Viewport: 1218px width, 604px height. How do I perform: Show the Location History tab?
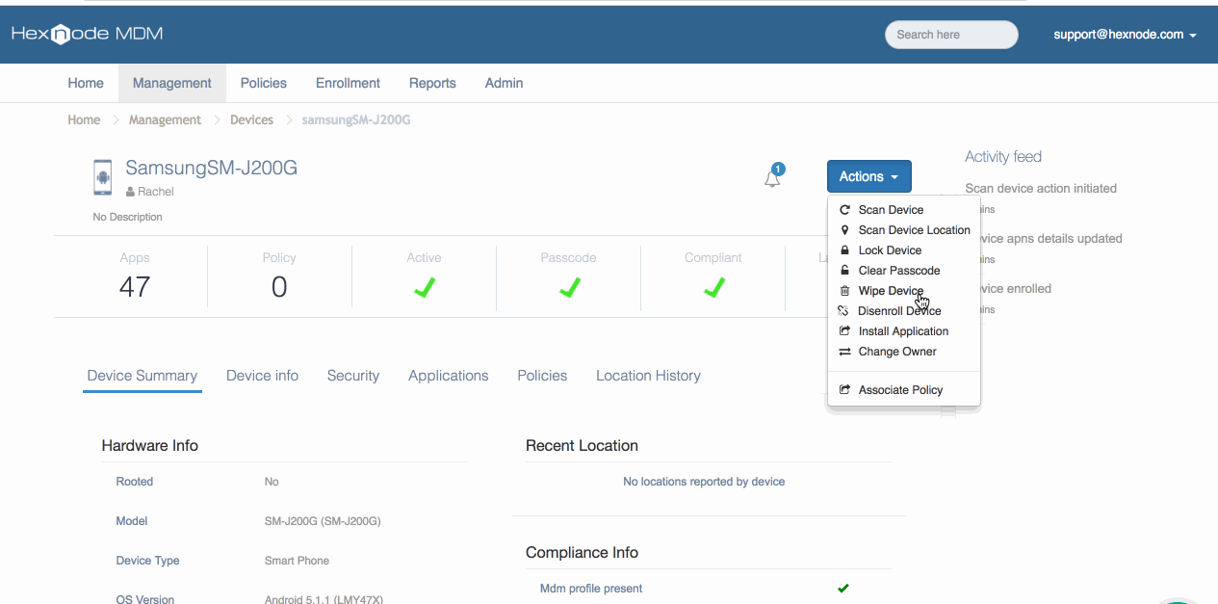[648, 376]
